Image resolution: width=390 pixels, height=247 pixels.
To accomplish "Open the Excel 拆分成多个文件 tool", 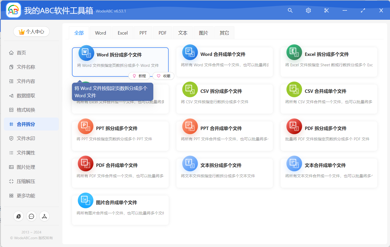I will click(329, 62).
